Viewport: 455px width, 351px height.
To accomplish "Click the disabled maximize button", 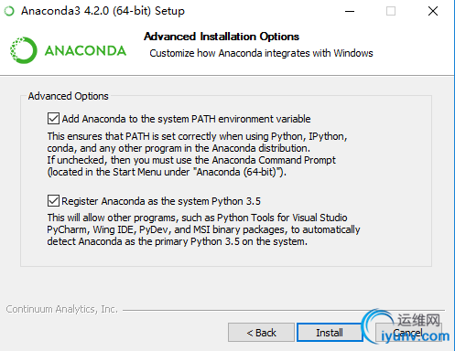I will coord(391,11).
